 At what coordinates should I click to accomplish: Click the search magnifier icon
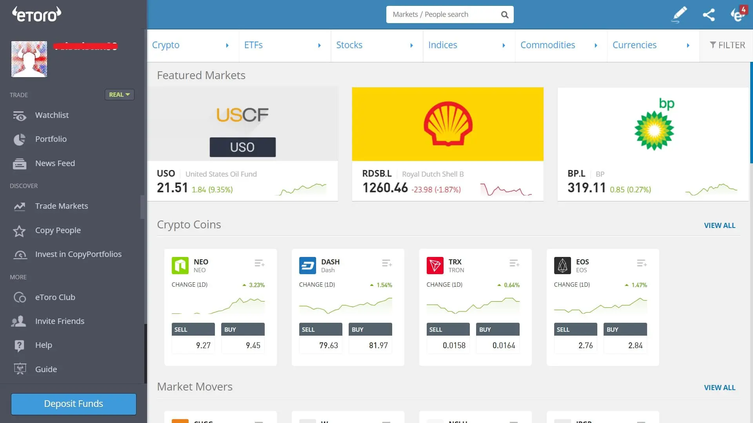click(x=505, y=15)
